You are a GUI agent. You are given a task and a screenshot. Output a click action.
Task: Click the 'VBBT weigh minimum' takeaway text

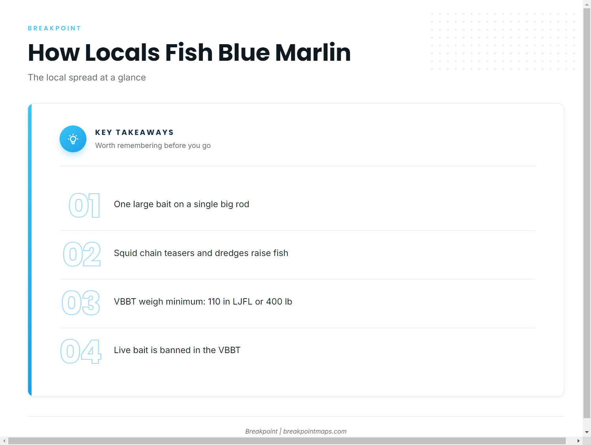[203, 302]
